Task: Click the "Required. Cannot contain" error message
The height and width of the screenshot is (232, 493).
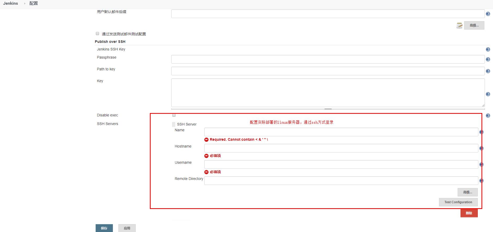Action: [x=239, y=139]
